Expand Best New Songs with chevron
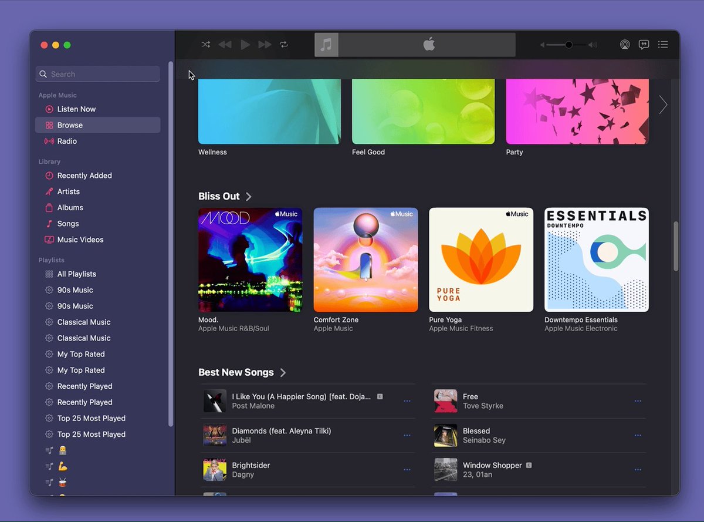Image resolution: width=704 pixels, height=522 pixels. tap(283, 373)
